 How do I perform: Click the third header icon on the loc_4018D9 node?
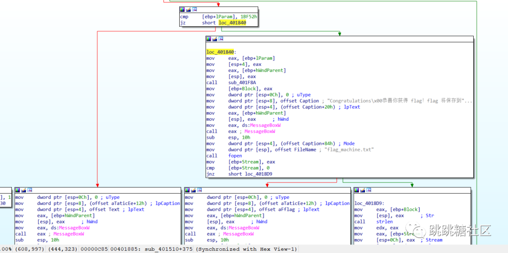(369, 190)
